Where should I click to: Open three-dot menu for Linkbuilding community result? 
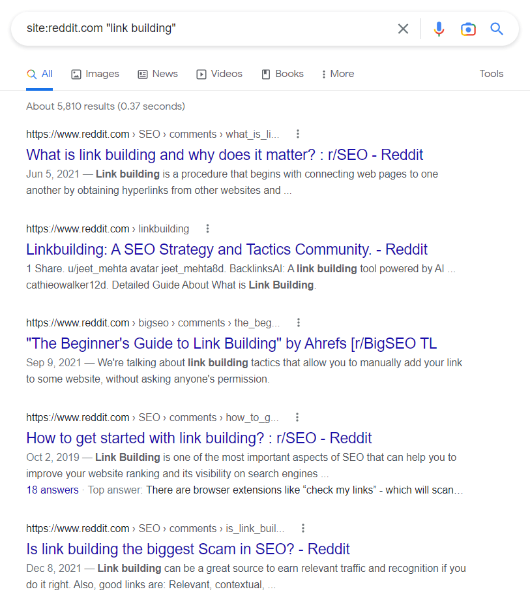pos(207,228)
